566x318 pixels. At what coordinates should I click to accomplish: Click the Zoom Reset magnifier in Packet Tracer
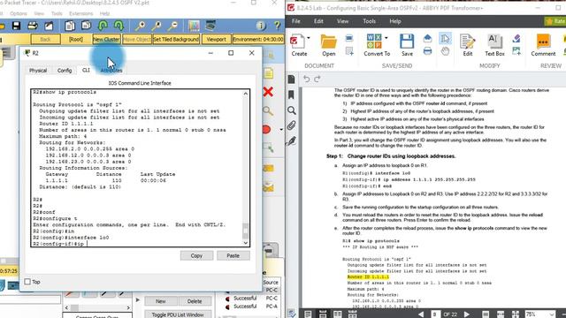[157, 26]
